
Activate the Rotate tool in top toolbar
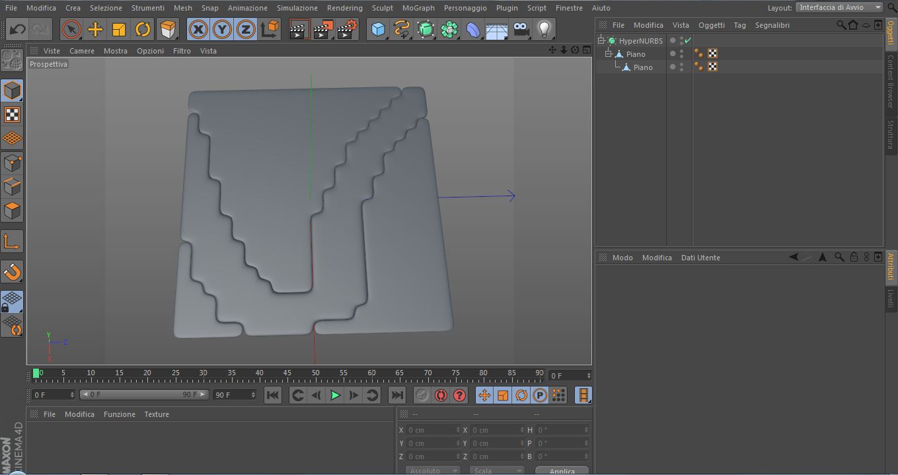tap(143, 30)
